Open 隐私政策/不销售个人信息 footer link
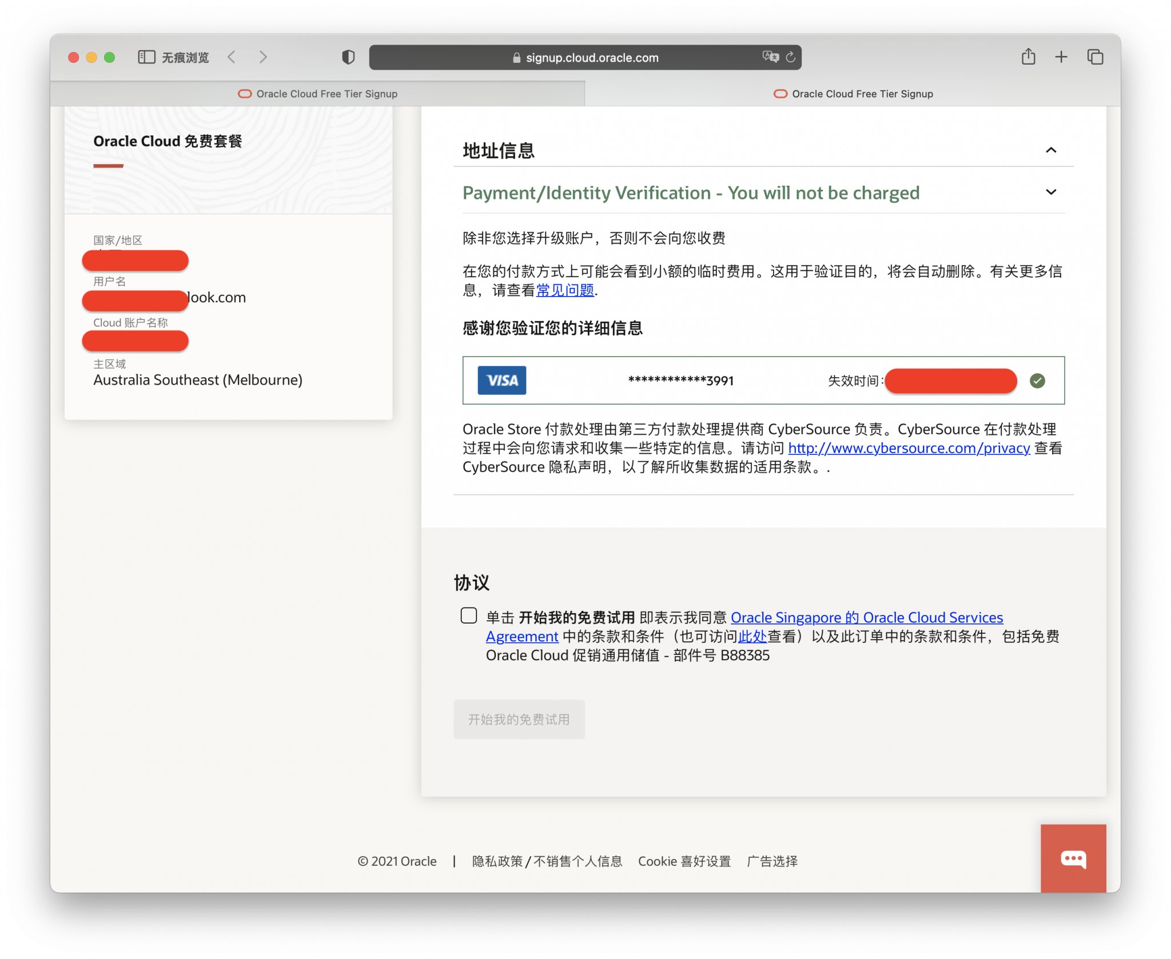Screen dimensions: 1171x959 (x=547, y=861)
